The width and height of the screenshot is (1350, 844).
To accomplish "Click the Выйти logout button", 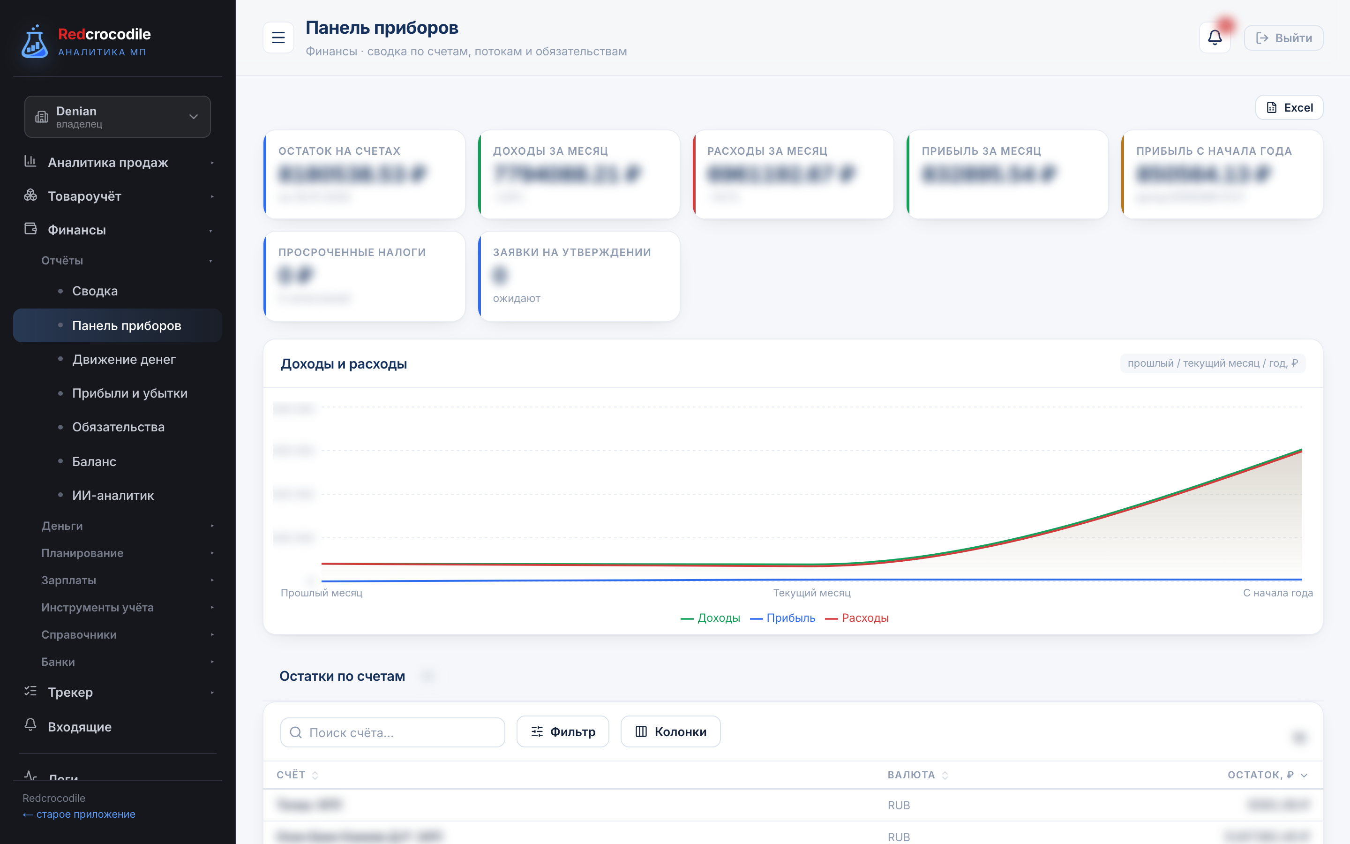I will point(1283,38).
